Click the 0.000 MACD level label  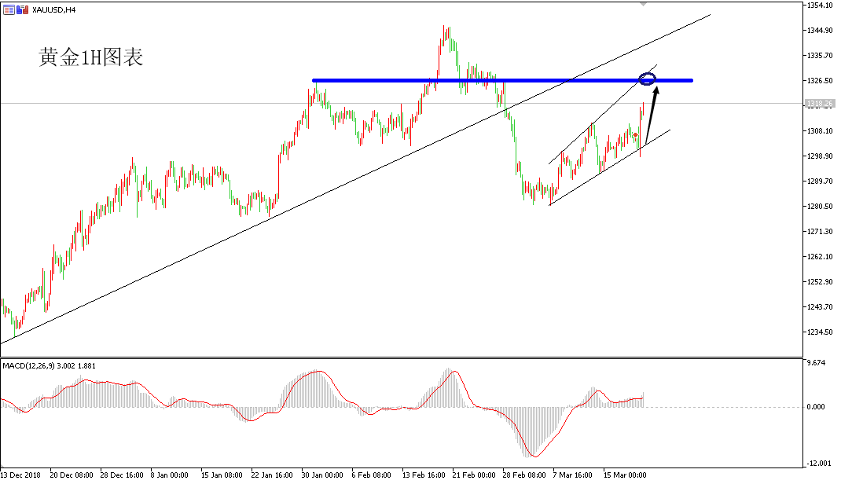[816, 407]
